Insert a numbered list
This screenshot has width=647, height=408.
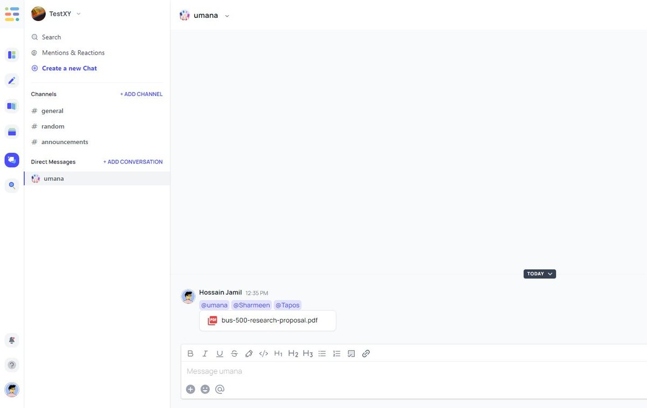tap(336, 353)
